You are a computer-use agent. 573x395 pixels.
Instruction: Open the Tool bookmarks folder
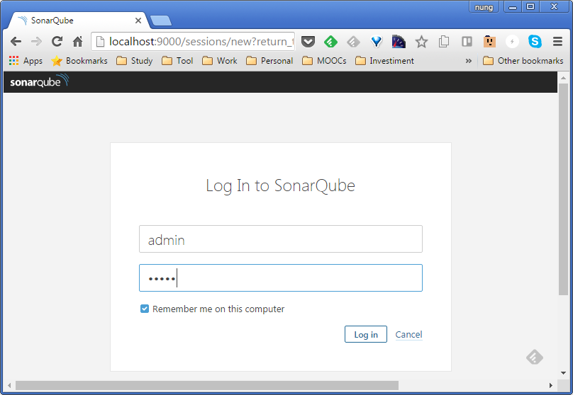click(177, 61)
